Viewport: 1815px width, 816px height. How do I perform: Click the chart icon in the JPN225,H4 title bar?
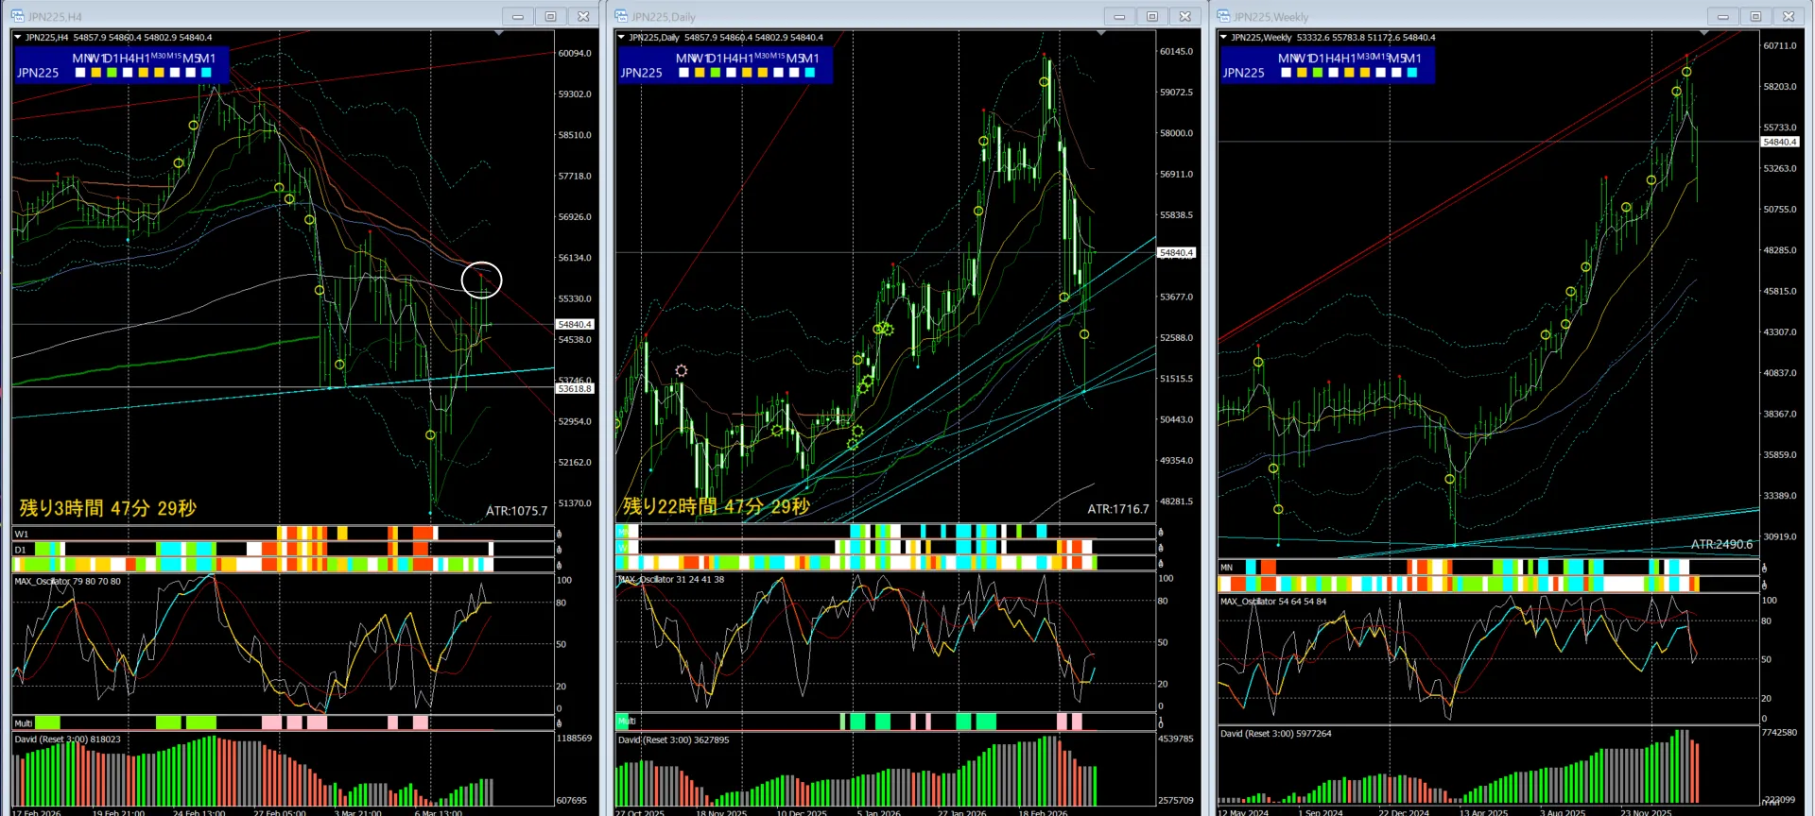point(18,16)
